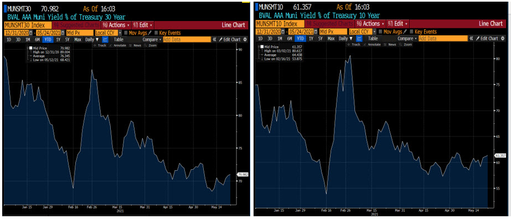Image resolution: width=511 pixels, height=219 pixels.
Task: Switch to Table view in MUNSMT30 chart
Action: point(118,39)
